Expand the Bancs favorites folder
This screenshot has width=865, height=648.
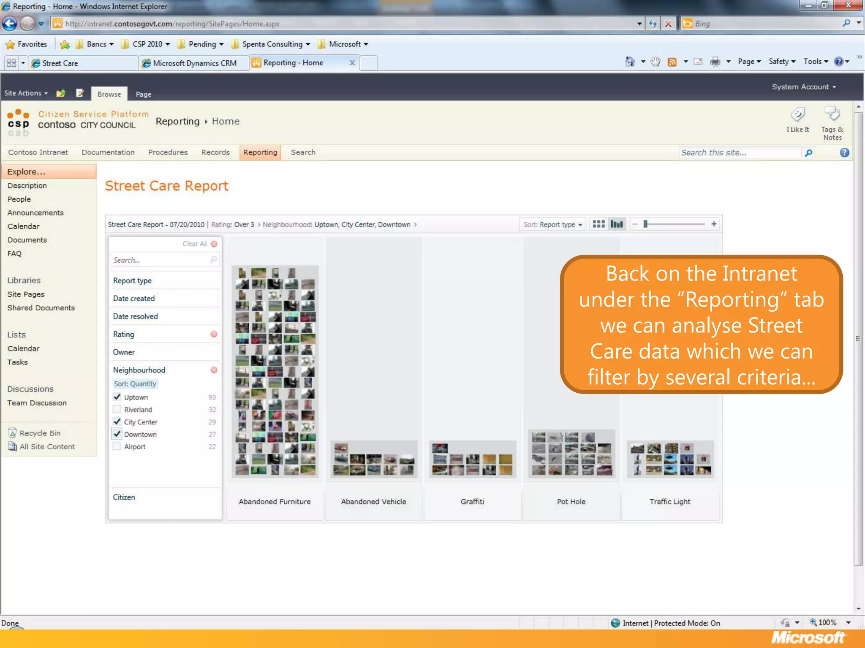[95, 44]
